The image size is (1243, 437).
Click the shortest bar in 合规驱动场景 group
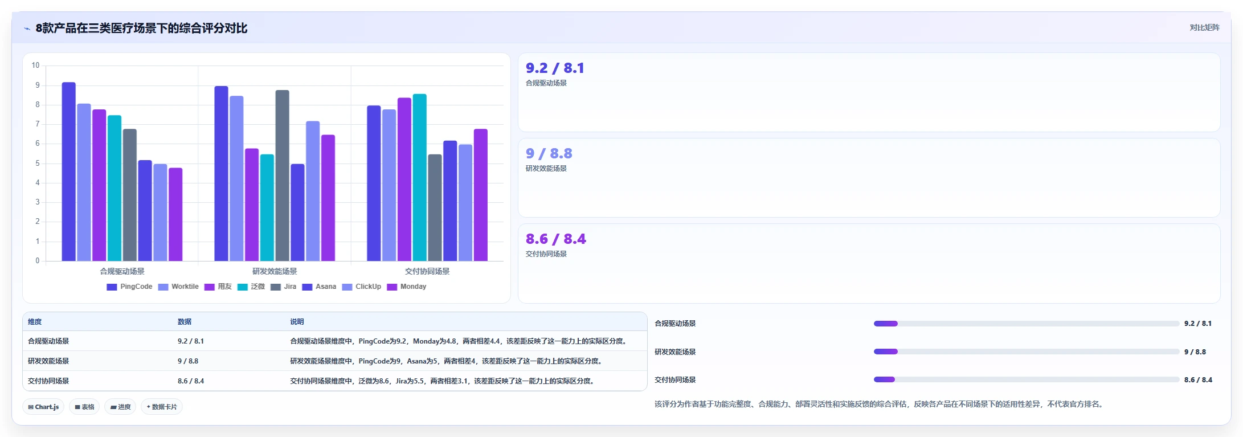pos(175,214)
